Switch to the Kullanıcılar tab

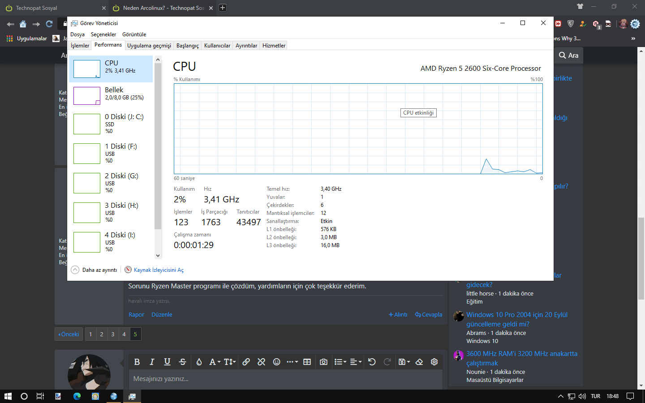click(x=217, y=46)
